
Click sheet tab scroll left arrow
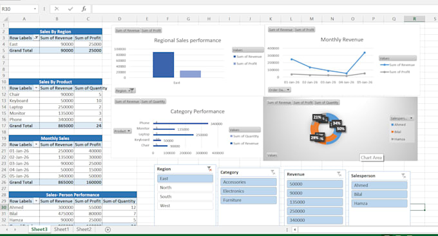pyautogui.click(x=6, y=230)
